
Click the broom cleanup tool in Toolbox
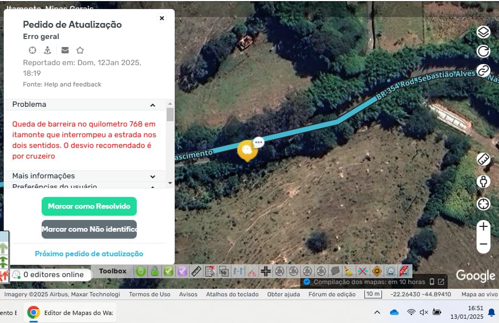[348, 271]
